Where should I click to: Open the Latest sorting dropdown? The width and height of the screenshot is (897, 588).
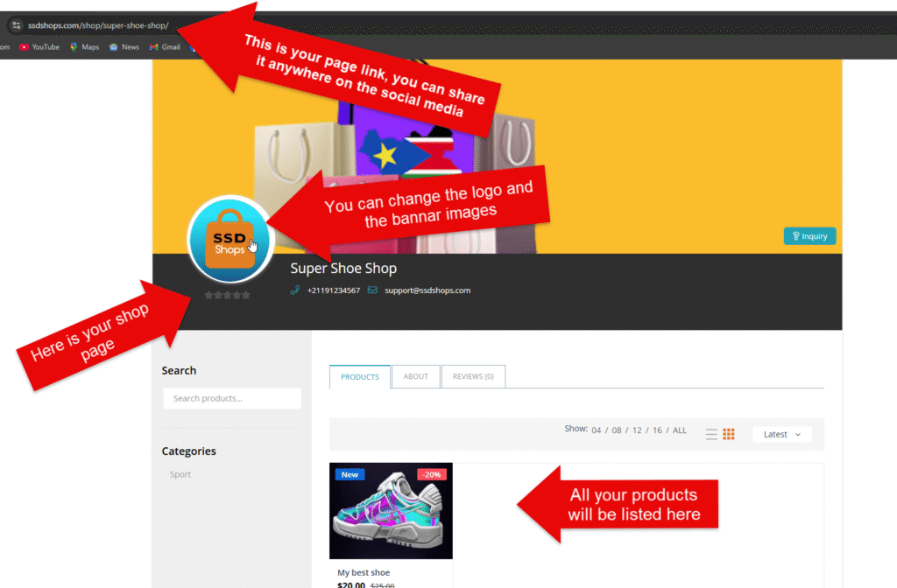tap(781, 434)
